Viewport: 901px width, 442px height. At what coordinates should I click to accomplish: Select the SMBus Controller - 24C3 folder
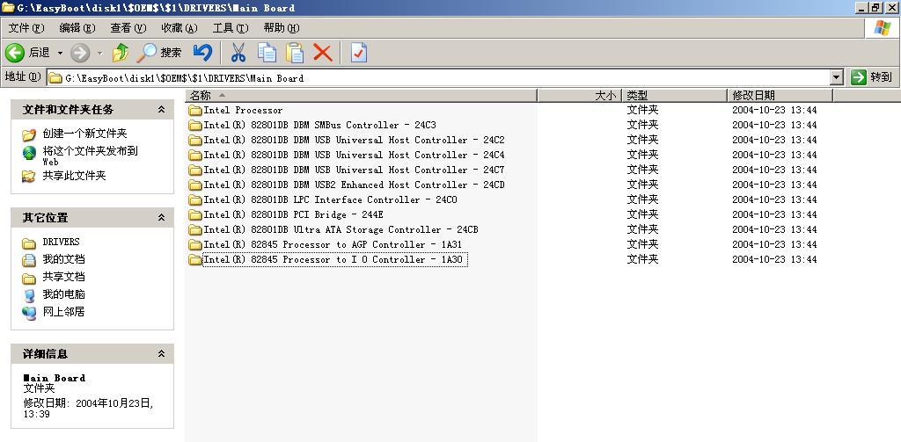[320, 125]
